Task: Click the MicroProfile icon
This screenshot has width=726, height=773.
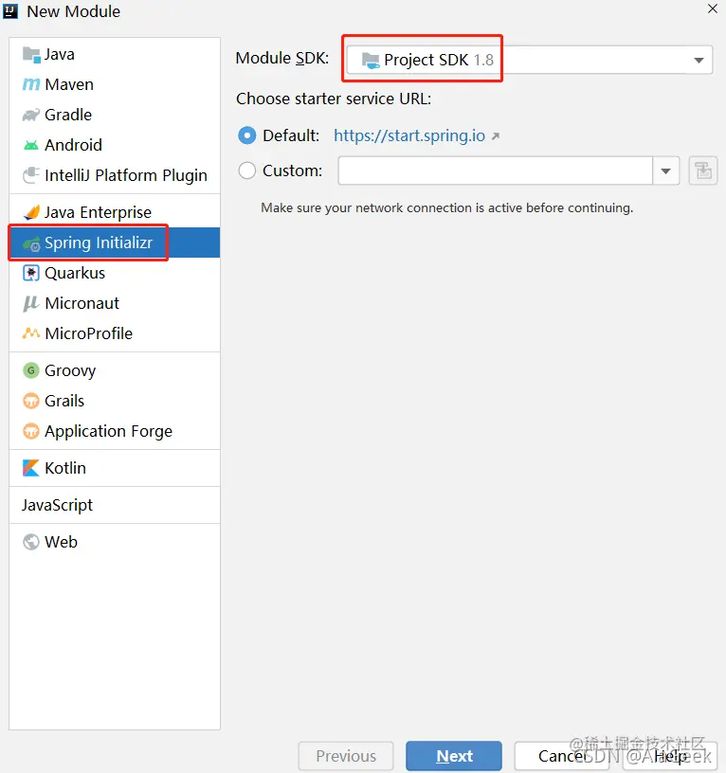Action: pos(31,333)
